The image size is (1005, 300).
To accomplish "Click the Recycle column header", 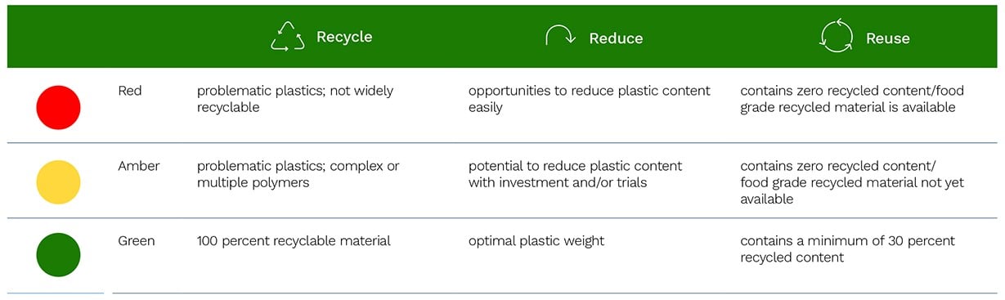I will click(344, 37).
